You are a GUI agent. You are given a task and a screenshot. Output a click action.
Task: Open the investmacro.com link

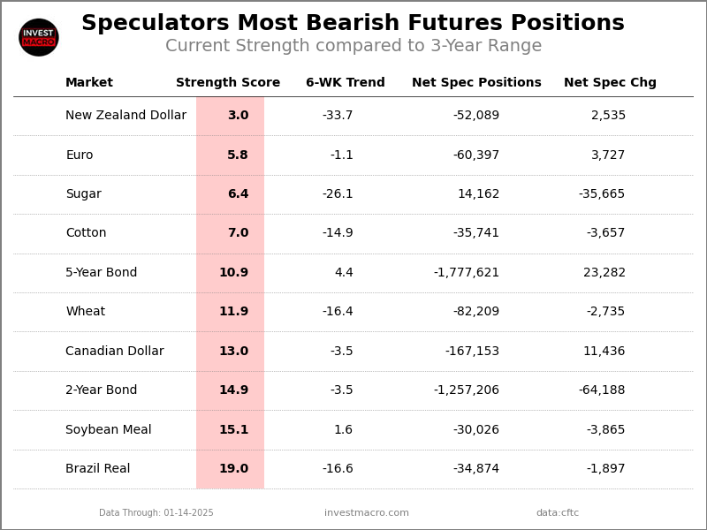[367, 513]
